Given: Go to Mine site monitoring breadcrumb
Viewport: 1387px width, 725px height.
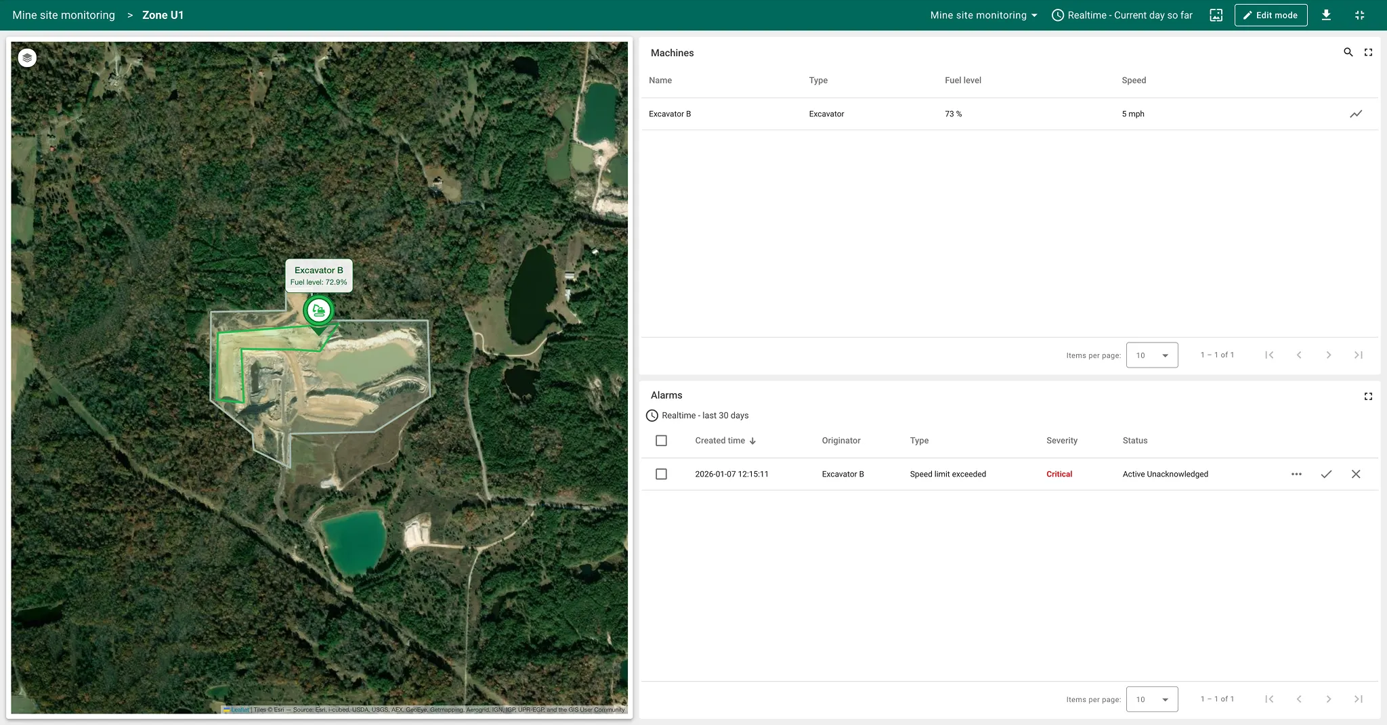Looking at the screenshot, I should [64, 15].
